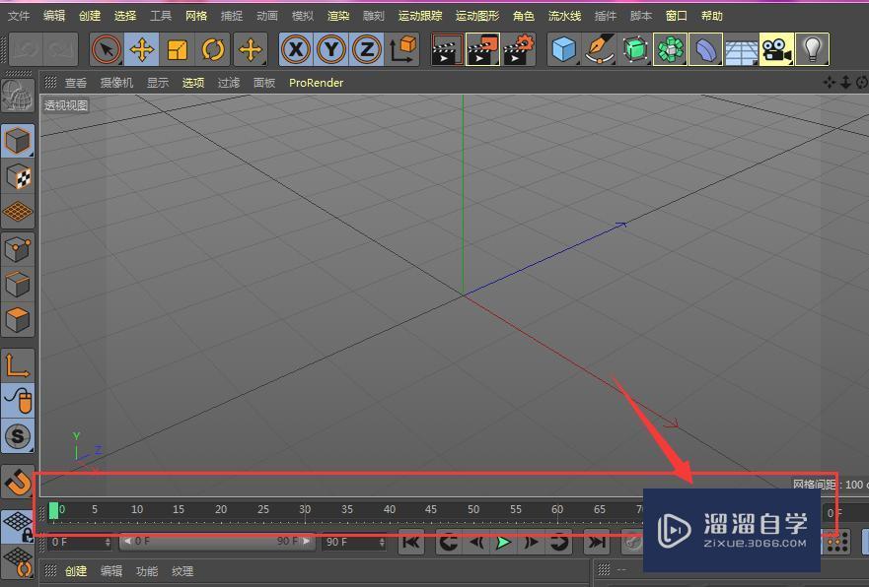This screenshot has height=587, width=869.
Task: Open material manager 功能 menu
Action: (x=147, y=571)
